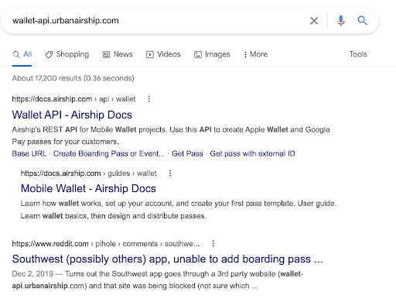This screenshot has height=302, width=396.
Task: Open the Mobile Wallet - Airship Docs result
Action: point(88,188)
